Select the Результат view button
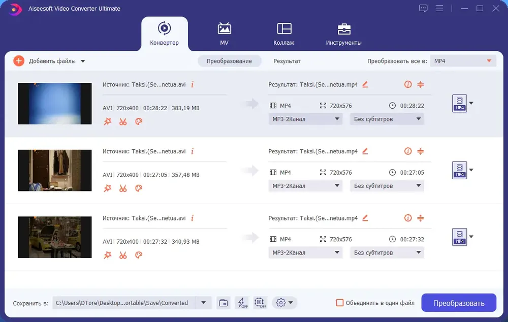Image resolution: width=508 pixels, height=322 pixels. pos(287,61)
